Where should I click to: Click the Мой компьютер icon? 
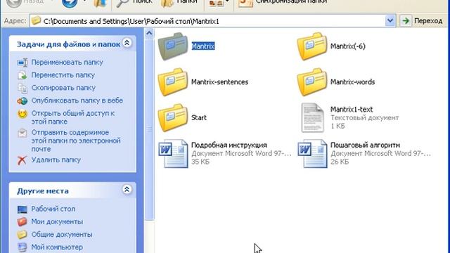click(x=22, y=247)
